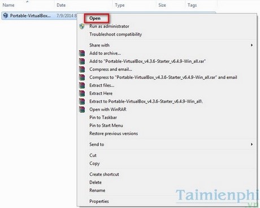
Task: Click WinRAR icon beside Extract Here
Action: click(82, 94)
